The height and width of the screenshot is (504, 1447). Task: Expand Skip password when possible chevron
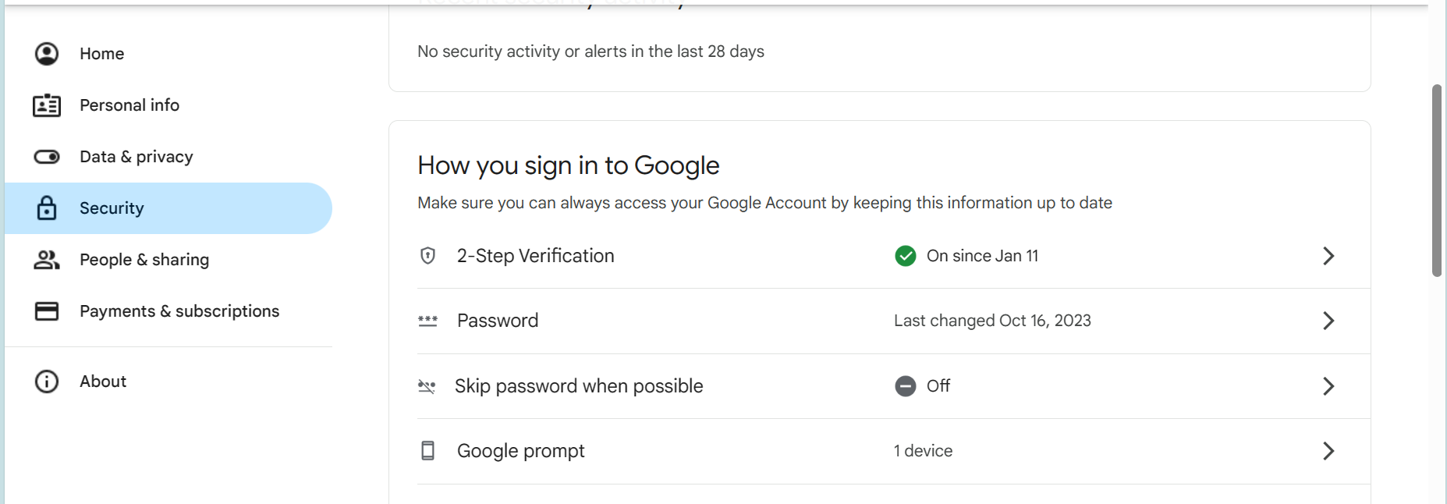[1328, 386]
